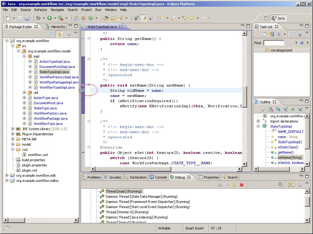
Task: Click the Suspend button in Debug view
Action: point(234,185)
